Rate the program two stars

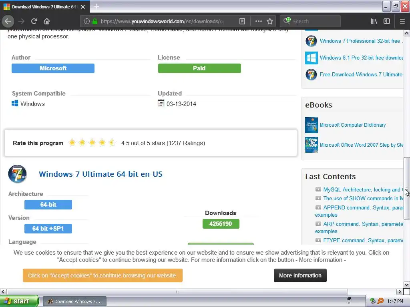[82, 143]
